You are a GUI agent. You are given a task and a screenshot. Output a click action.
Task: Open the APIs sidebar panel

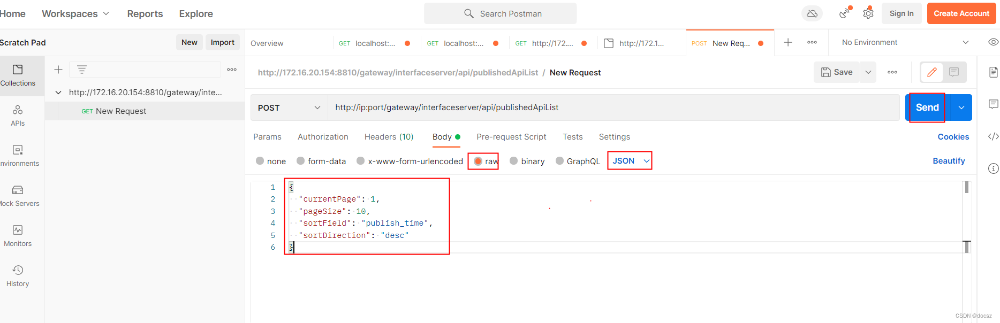click(18, 116)
